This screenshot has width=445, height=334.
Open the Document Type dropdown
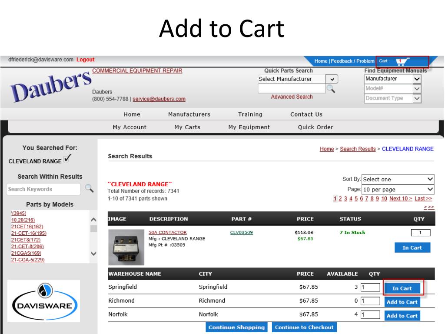[x=392, y=98]
